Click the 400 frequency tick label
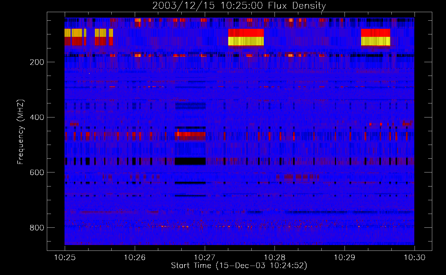 pos(37,117)
